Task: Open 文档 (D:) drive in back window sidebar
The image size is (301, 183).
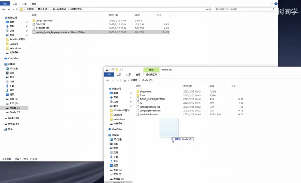Action: 14,103
